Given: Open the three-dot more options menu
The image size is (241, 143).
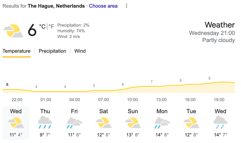Looking at the screenshot, I should point(126,6).
